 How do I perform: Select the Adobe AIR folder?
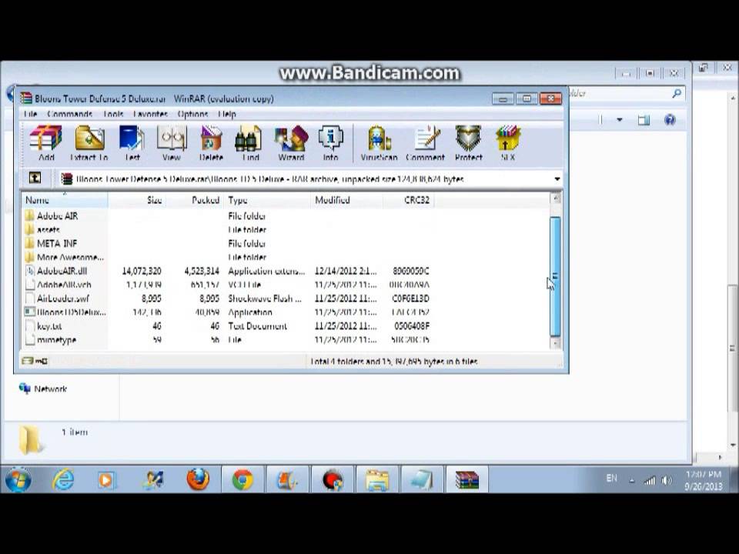click(51, 215)
